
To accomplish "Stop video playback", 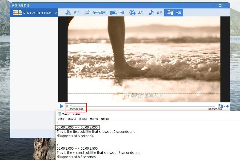I will tap(67, 106).
